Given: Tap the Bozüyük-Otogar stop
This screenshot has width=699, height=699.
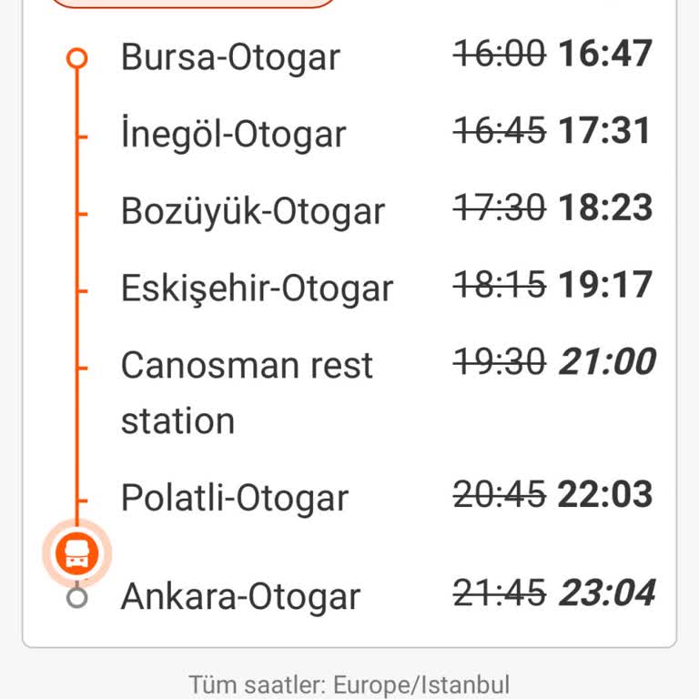Looking at the screenshot, I should (253, 211).
